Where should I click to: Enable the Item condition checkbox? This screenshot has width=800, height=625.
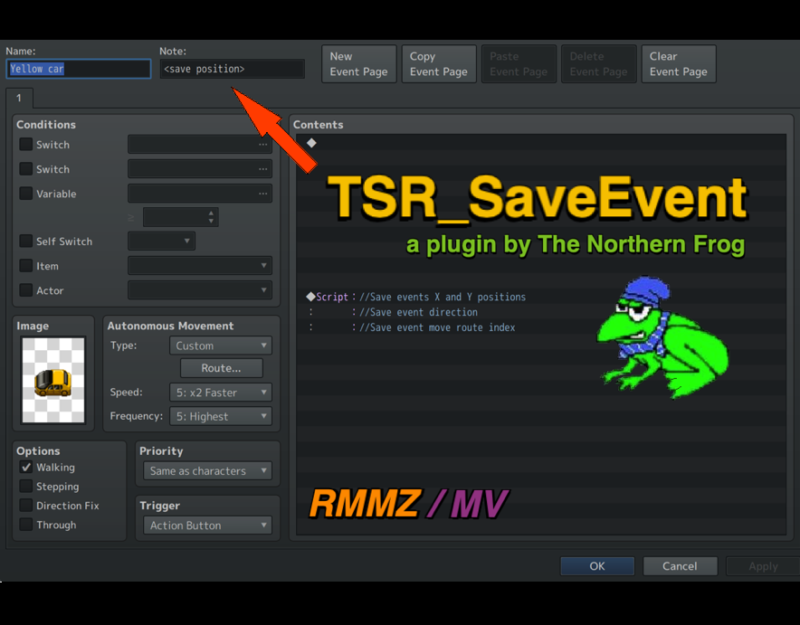coord(25,266)
